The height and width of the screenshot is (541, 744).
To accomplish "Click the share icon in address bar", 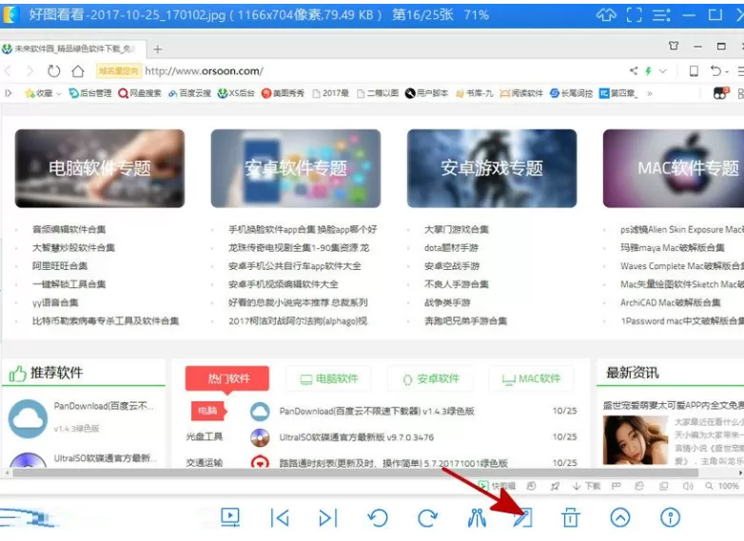I will click(634, 71).
